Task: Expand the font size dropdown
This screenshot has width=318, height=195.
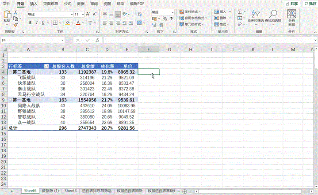Action: (82, 14)
